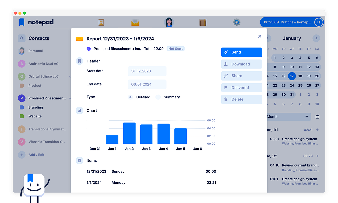The height and width of the screenshot is (203, 338).
Task: Select Translational Symmetry contact
Action: 42,129
